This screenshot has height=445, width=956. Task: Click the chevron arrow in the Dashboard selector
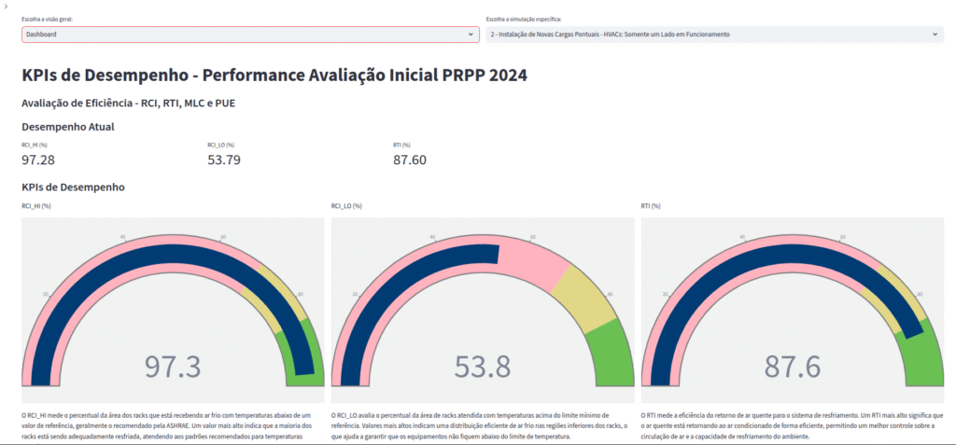tap(471, 35)
